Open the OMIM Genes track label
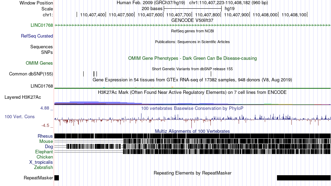 coord(39,63)
